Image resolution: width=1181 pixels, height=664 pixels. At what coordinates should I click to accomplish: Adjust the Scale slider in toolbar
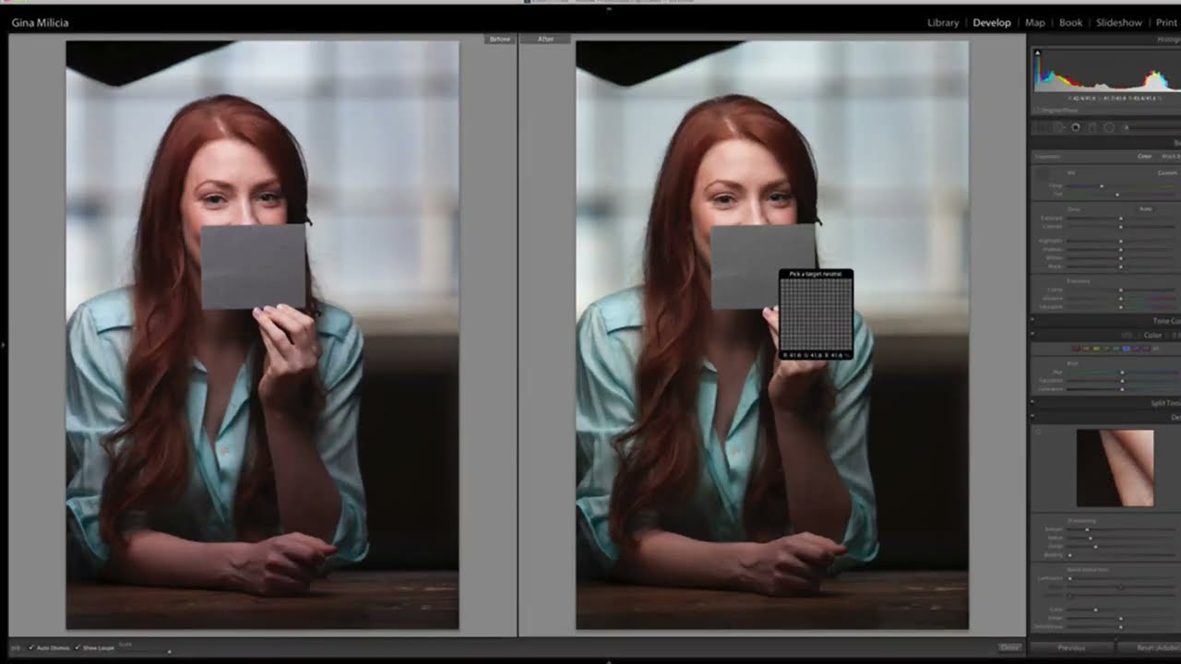coord(169,651)
